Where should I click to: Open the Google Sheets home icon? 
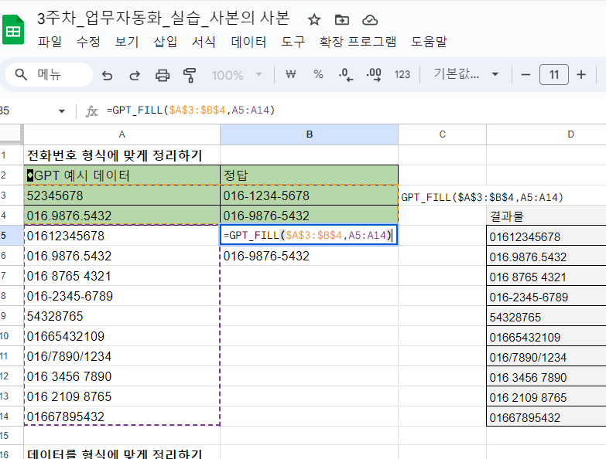click(13, 29)
